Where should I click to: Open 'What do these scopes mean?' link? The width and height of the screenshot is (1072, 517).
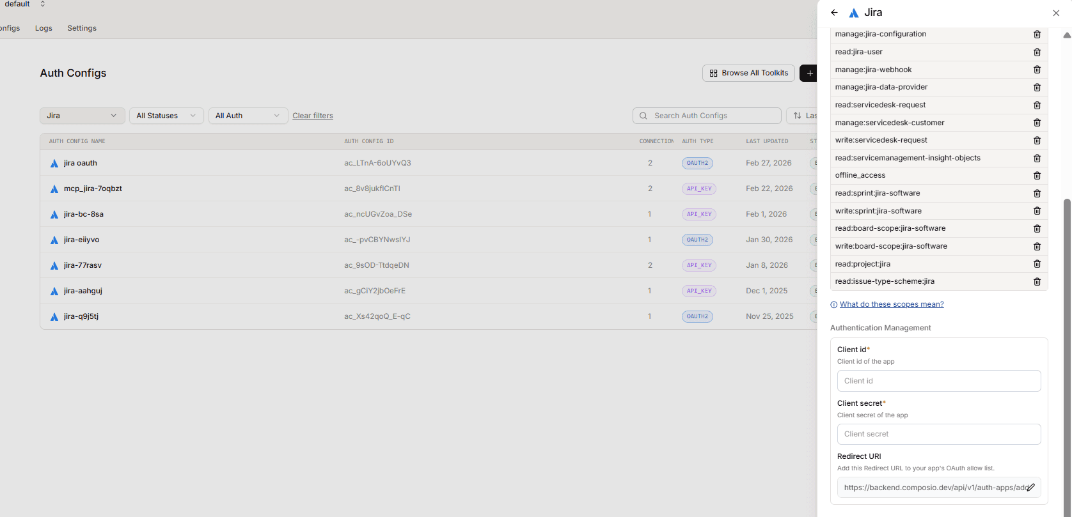892,304
